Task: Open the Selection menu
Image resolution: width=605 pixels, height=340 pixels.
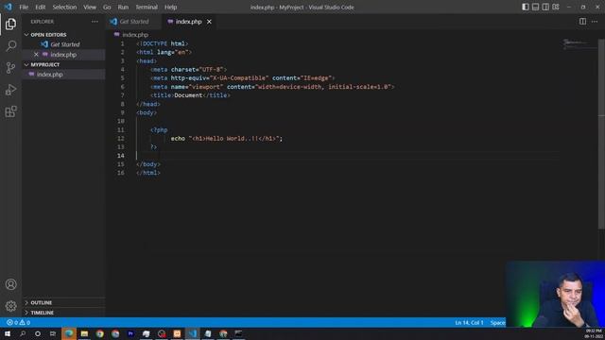Action: 64,7
